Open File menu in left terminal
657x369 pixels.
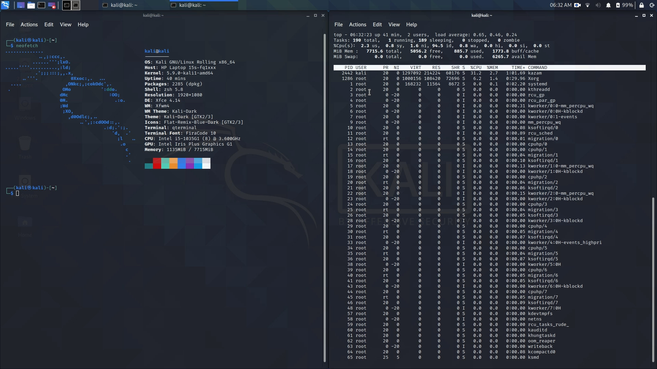tap(10, 25)
